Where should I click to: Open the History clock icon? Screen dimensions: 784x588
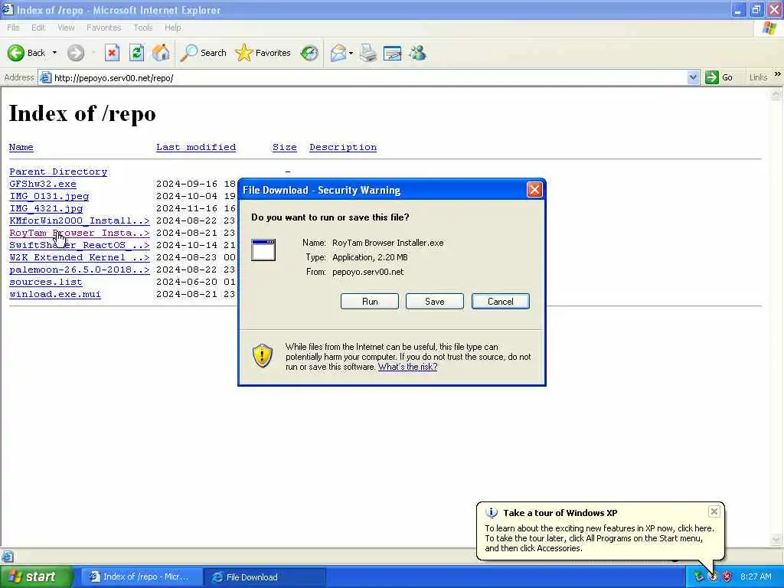(309, 53)
